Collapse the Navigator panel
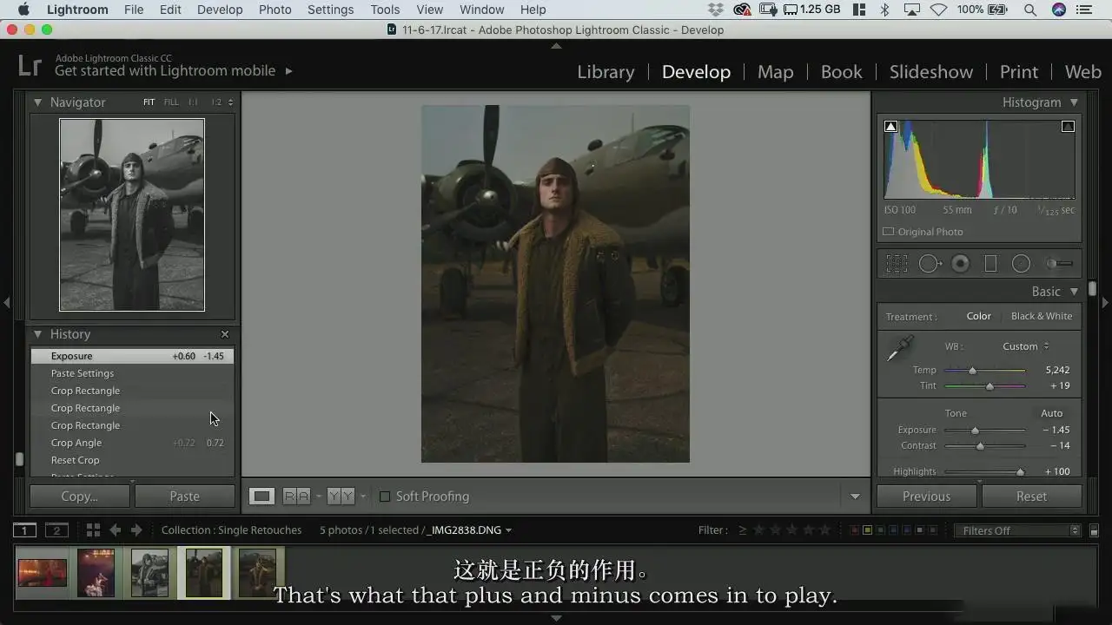 [37, 102]
